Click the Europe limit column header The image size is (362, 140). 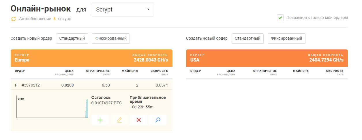(x=98, y=71)
